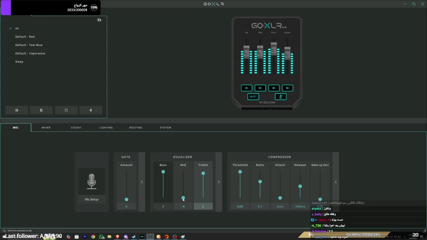The image size is (427, 240).
Task: Select the 'all' profile
Action: coord(17,28)
